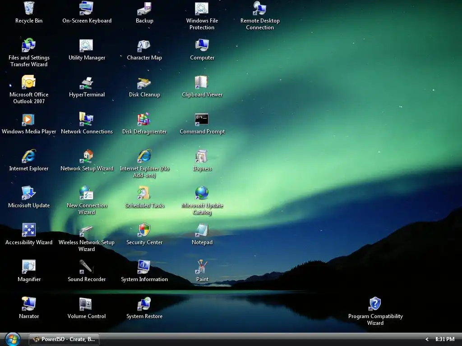Screen dimensions: 462x346
Task: Open the Windows Start orb
Action: pyautogui.click(x=13, y=339)
